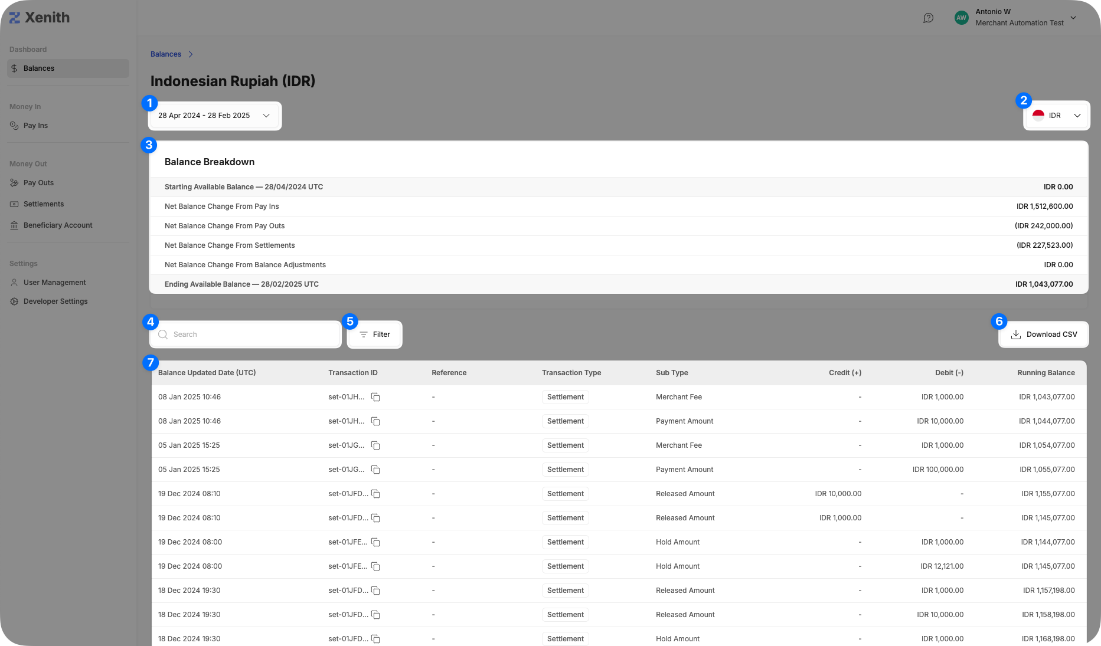Click the Net Balance Change From Pay Ins row
The image size is (1101, 646).
(619, 206)
